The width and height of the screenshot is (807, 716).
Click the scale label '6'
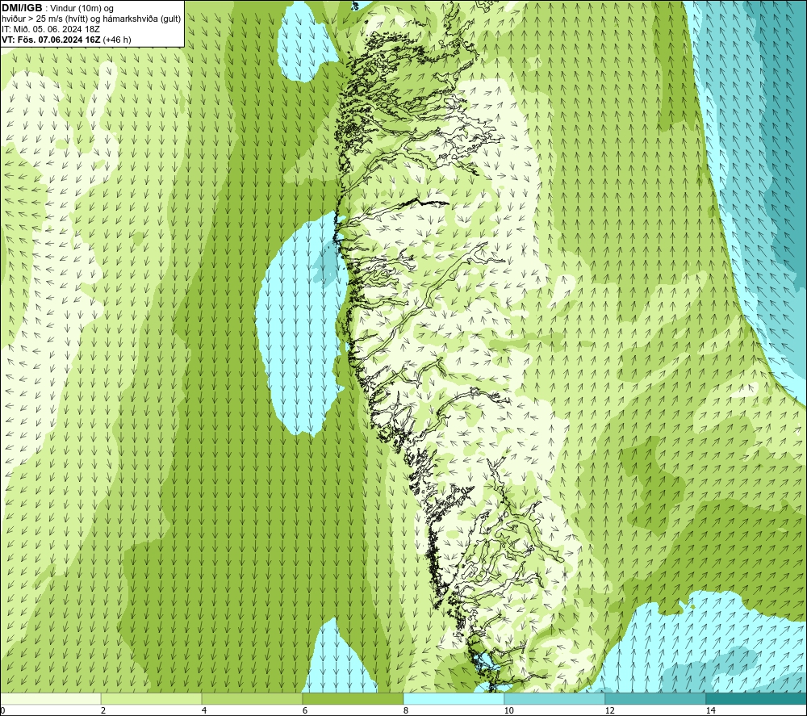[x=305, y=710]
